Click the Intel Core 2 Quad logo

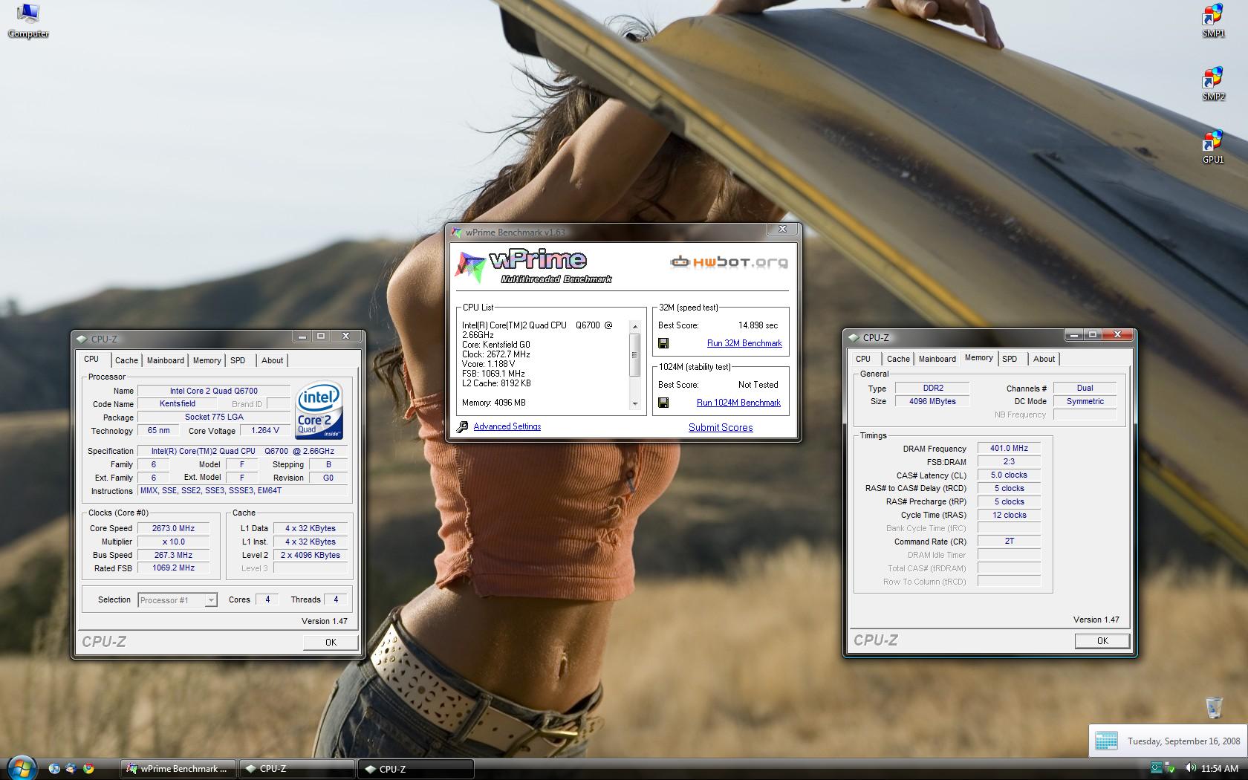pos(319,410)
